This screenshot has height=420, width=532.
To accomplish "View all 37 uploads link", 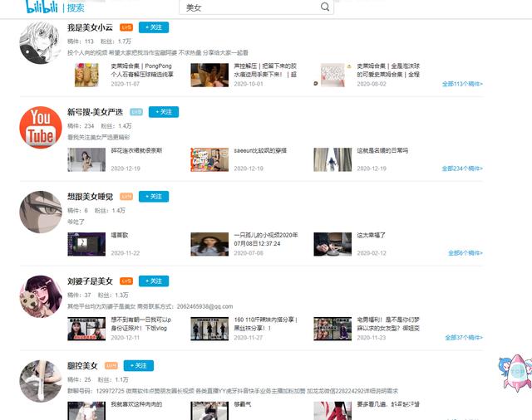I will pyautogui.click(x=464, y=338).
